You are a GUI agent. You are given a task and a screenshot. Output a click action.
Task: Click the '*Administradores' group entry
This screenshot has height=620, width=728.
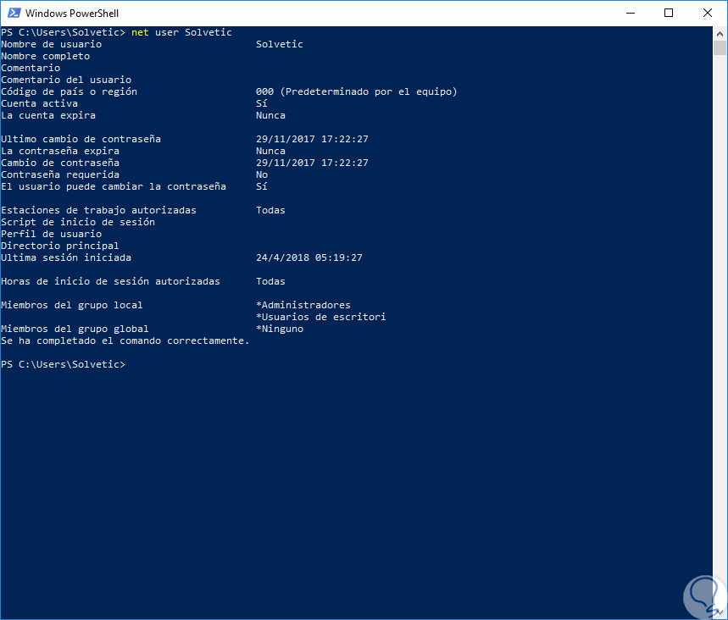pyautogui.click(x=303, y=305)
